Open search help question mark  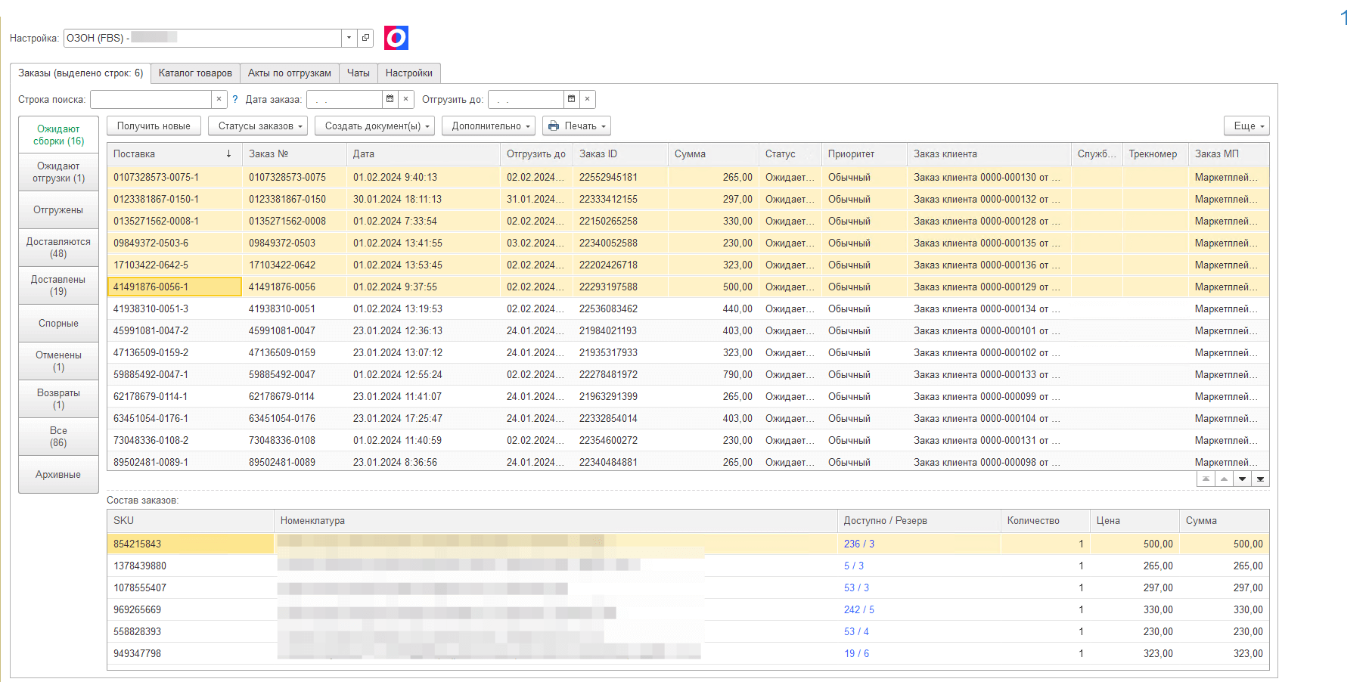(235, 99)
